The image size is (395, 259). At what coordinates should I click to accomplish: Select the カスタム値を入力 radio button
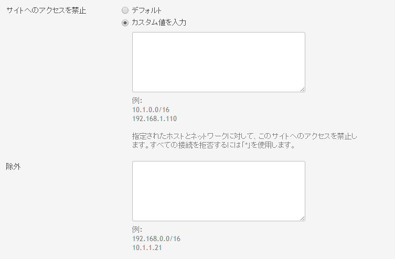click(125, 23)
